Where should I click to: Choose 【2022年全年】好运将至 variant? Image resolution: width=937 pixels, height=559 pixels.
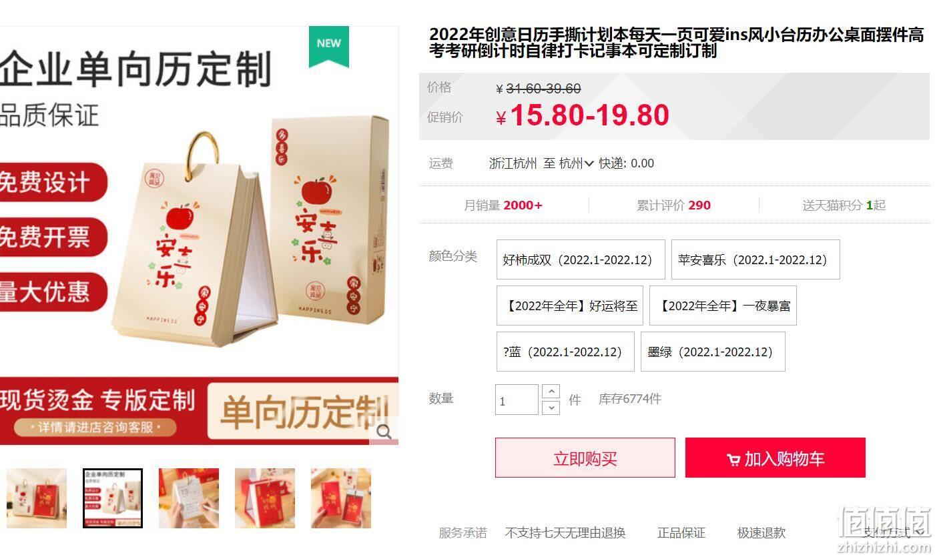[571, 306]
